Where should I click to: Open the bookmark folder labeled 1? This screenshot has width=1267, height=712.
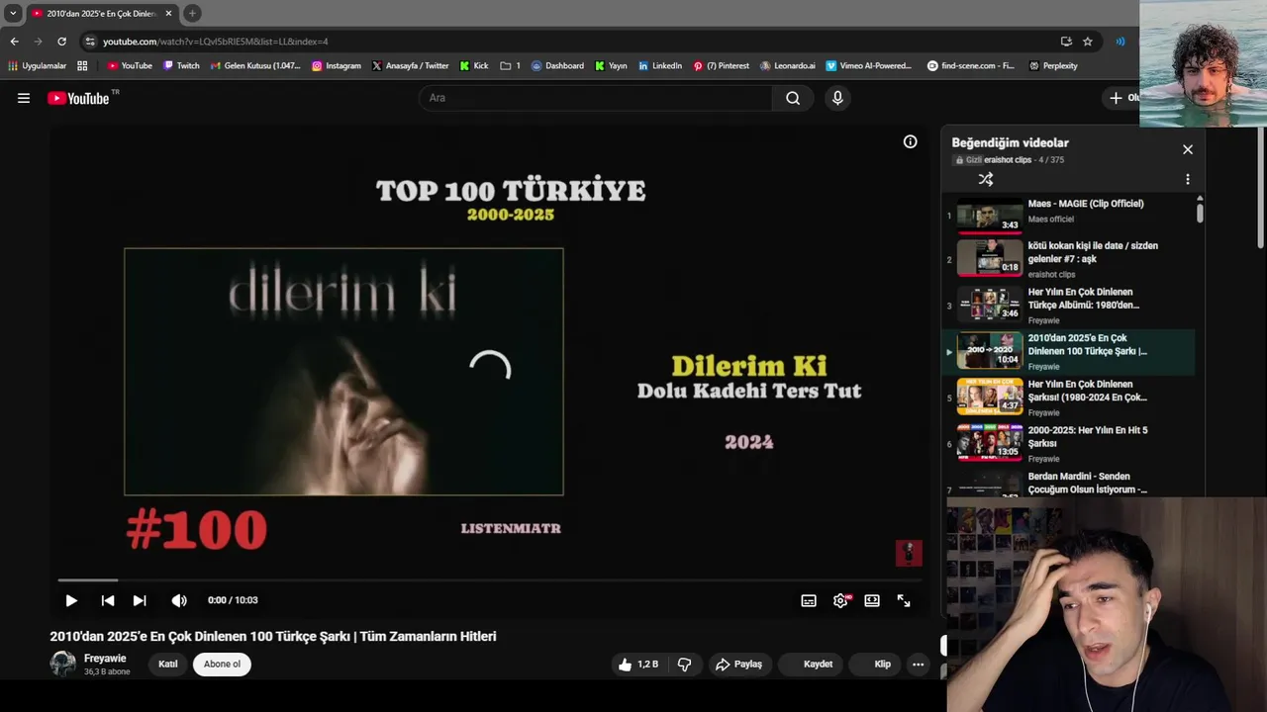(x=511, y=66)
